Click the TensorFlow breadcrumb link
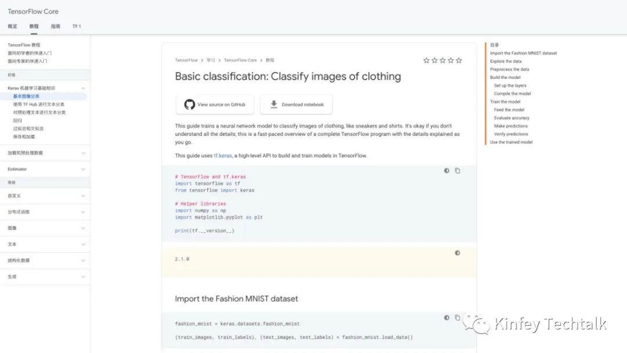 point(186,60)
